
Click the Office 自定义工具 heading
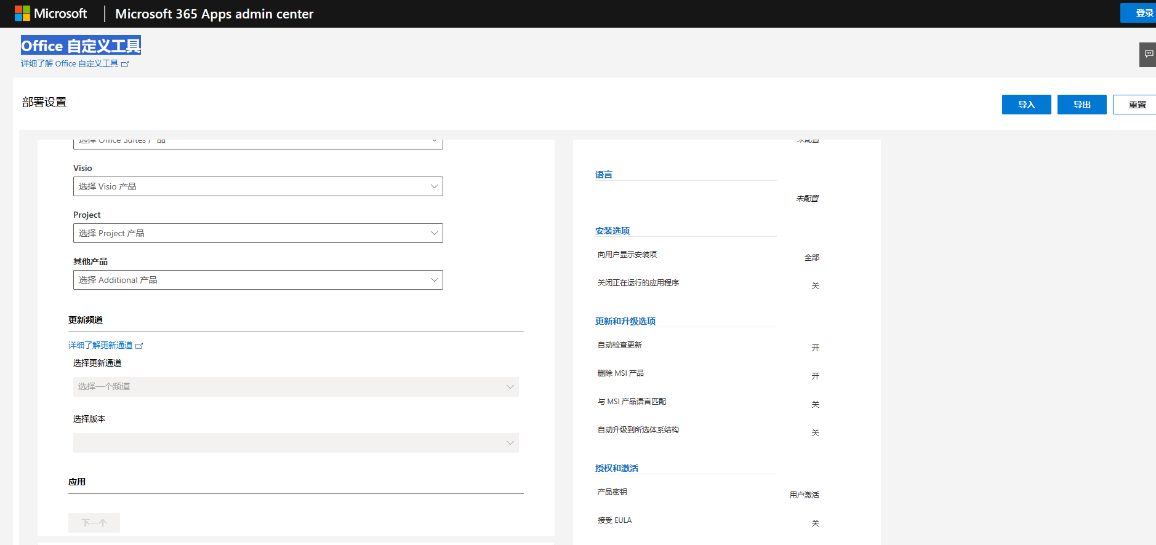pyautogui.click(x=81, y=46)
